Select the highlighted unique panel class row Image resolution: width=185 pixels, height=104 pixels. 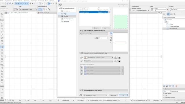point(94,12)
